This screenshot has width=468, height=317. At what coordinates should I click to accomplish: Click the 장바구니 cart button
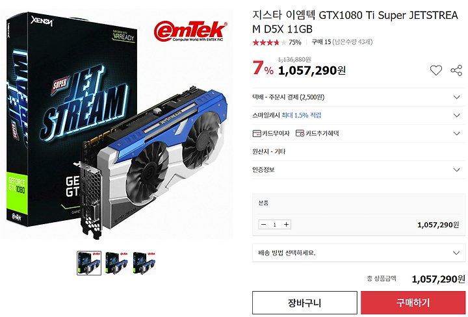(305, 303)
